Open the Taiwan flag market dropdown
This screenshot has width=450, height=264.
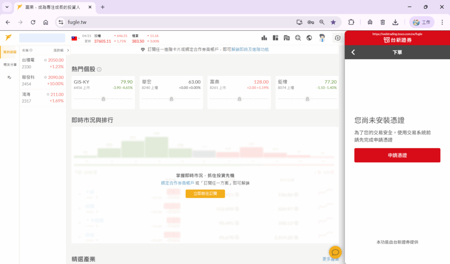click(76, 38)
